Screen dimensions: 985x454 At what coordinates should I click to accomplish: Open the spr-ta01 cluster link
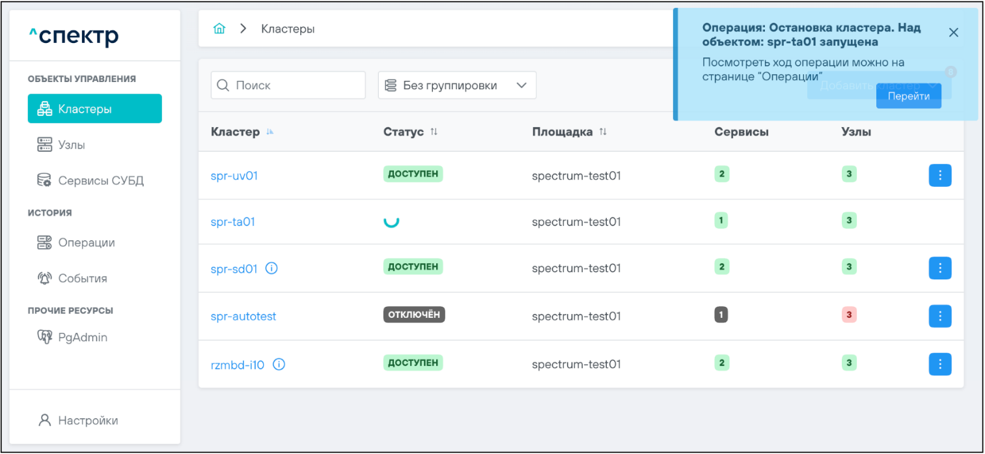pos(232,222)
